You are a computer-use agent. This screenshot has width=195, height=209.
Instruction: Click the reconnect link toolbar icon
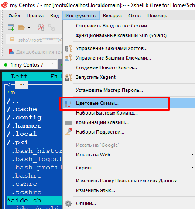tap(51, 27)
